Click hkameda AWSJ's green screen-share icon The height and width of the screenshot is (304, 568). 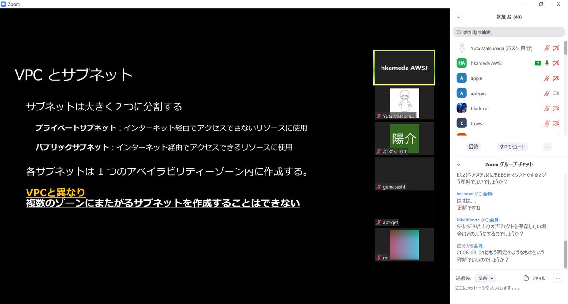(x=538, y=63)
